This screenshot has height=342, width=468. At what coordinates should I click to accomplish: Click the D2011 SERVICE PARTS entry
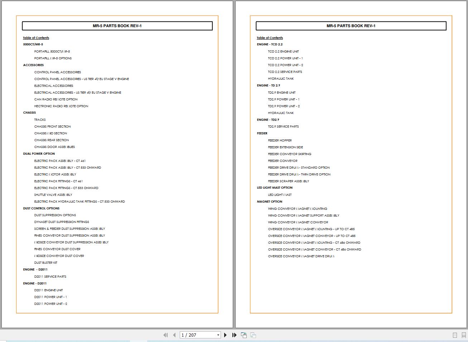point(50,277)
